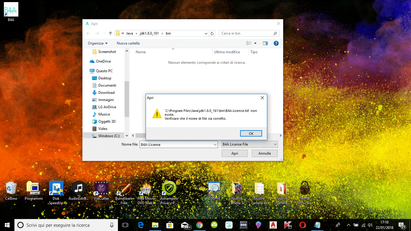Change the file list view layout icon
This screenshot has height=231, width=411.
[249, 43]
